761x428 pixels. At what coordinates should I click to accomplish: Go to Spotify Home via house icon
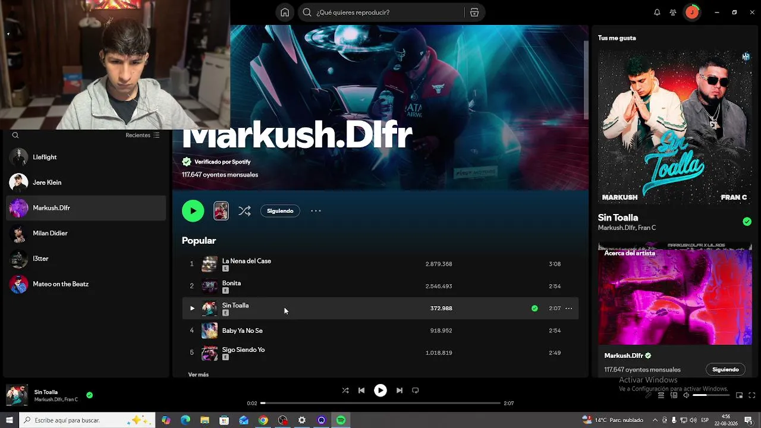pyautogui.click(x=285, y=12)
